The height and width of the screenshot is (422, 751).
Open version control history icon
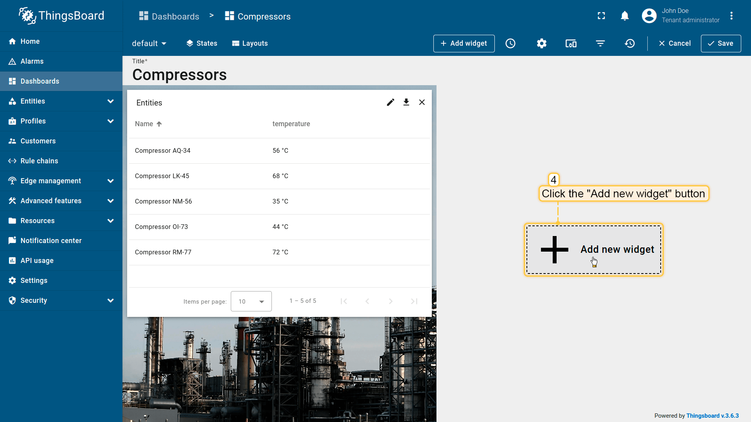tap(630, 43)
